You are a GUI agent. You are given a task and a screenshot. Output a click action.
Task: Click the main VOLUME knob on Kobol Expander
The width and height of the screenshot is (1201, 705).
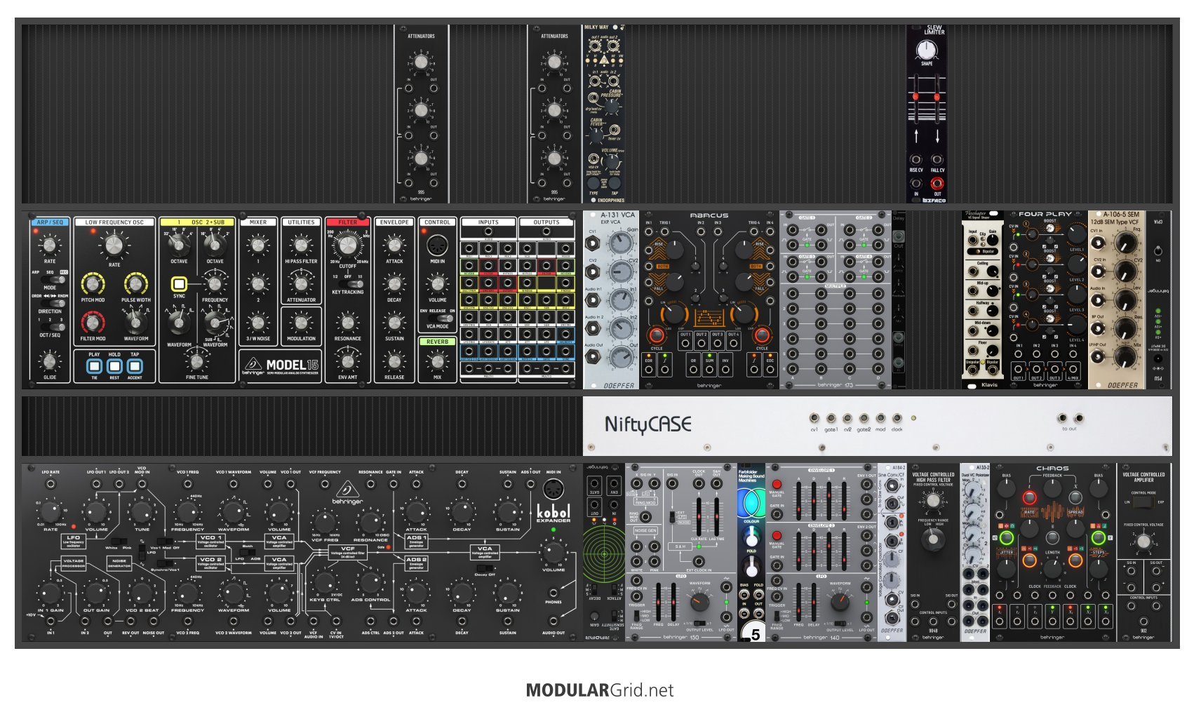click(553, 551)
